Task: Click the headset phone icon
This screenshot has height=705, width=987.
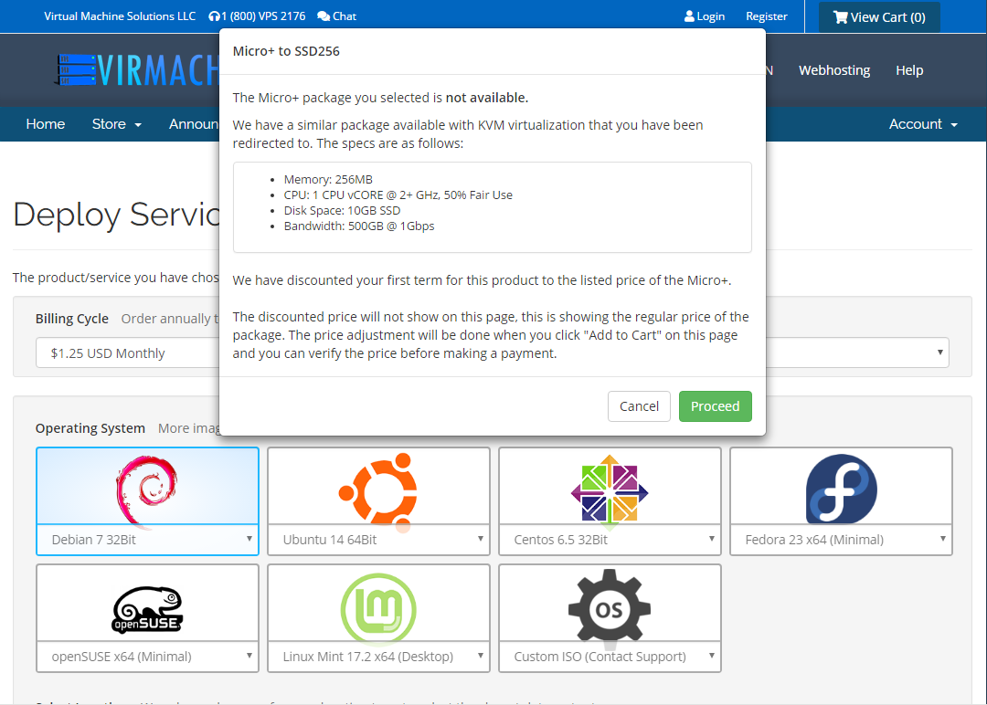Action: (x=215, y=16)
